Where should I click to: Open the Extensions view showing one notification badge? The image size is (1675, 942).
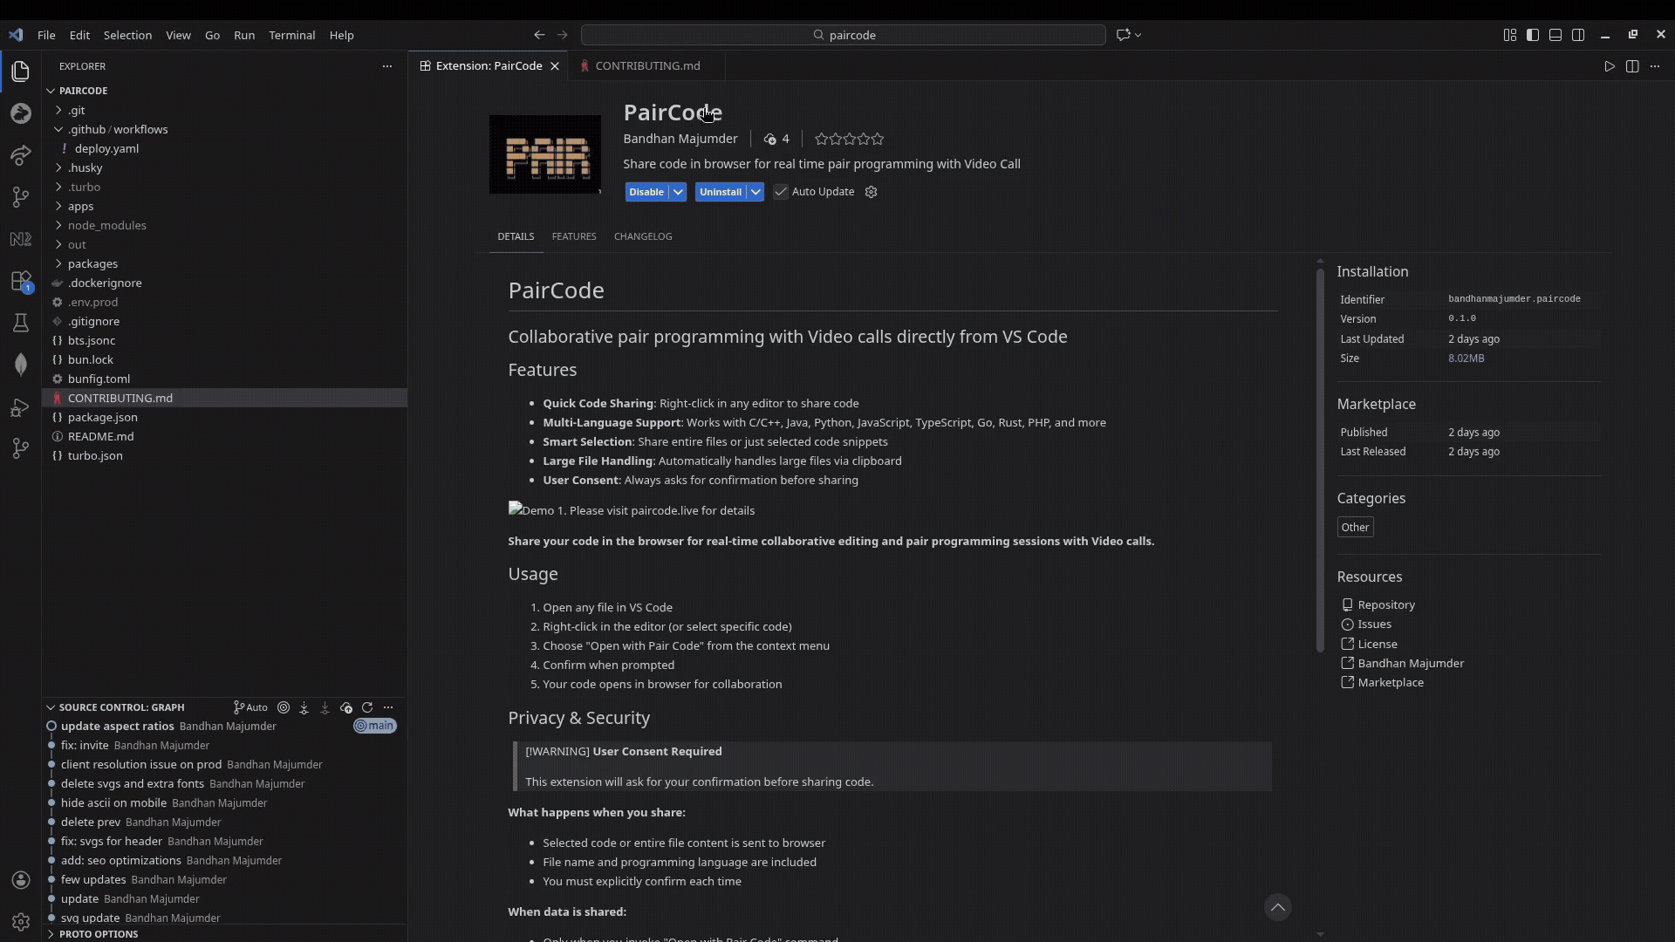tap(20, 281)
